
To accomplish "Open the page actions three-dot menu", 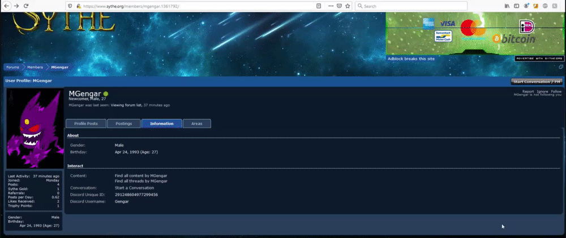I will coord(331,6).
